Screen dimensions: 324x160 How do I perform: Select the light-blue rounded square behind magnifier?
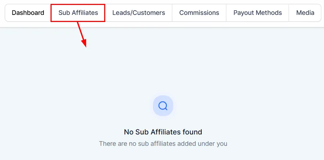(x=163, y=106)
